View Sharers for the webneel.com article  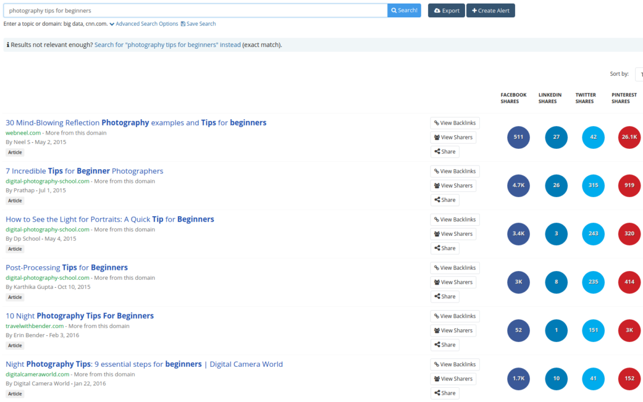453,138
